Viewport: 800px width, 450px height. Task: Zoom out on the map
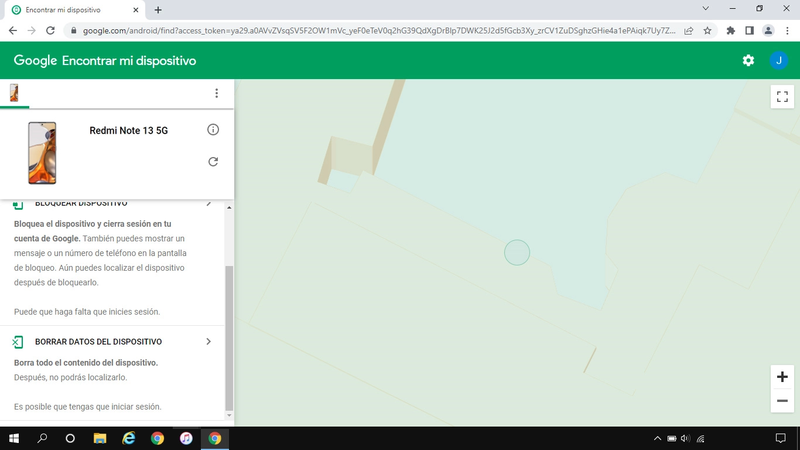782,401
